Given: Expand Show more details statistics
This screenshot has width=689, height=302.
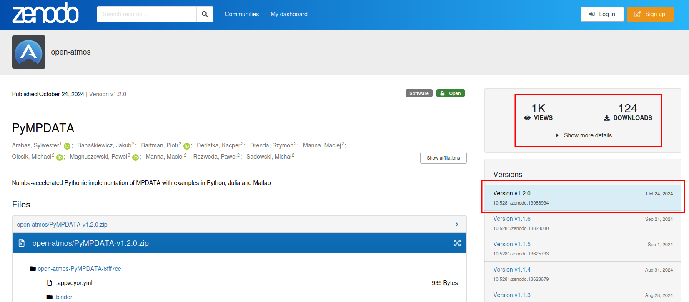Looking at the screenshot, I should point(587,135).
